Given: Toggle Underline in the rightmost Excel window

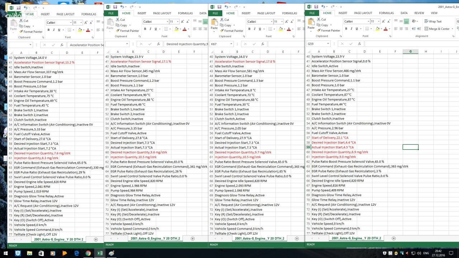Looking at the screenshot, I should (357, 29).
